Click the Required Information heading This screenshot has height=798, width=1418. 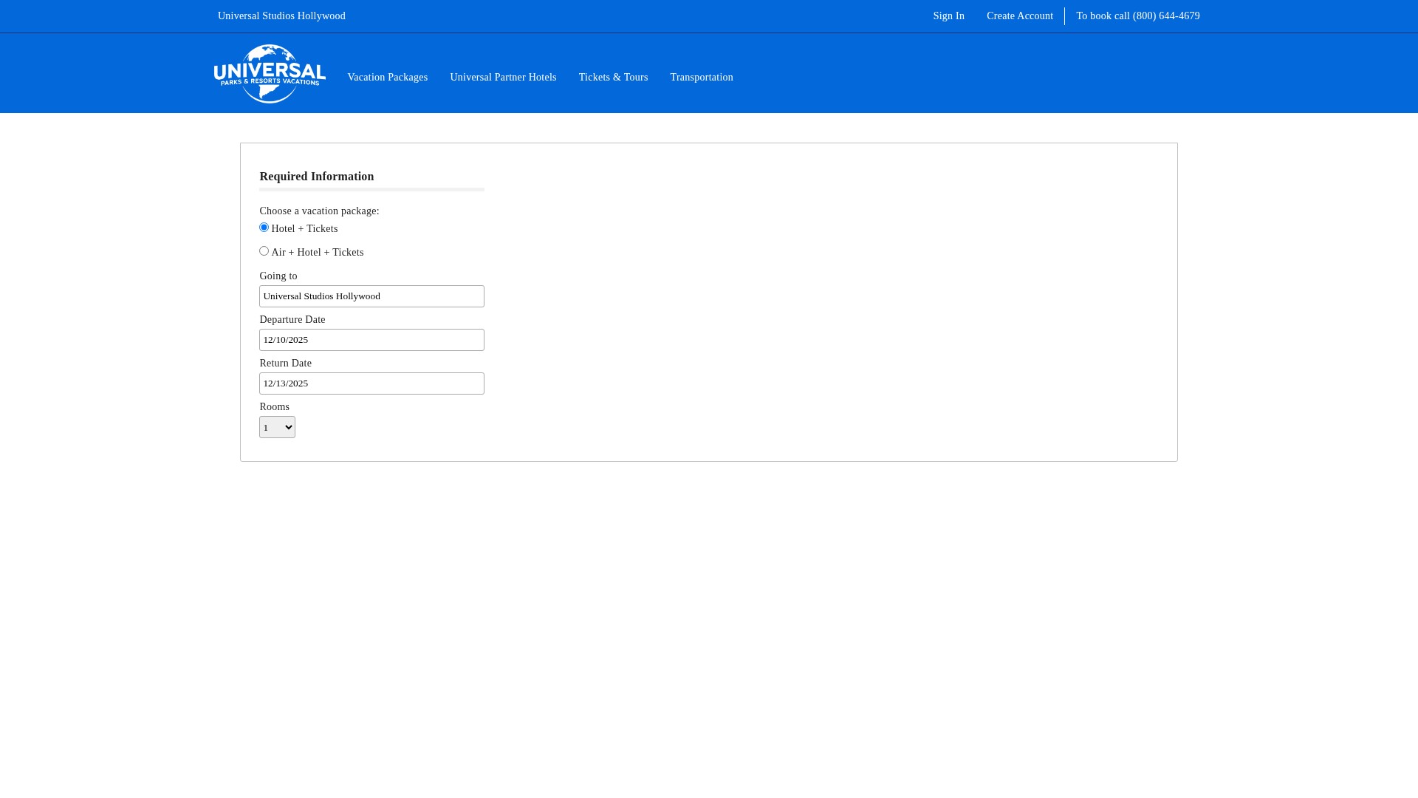point(317,177)
